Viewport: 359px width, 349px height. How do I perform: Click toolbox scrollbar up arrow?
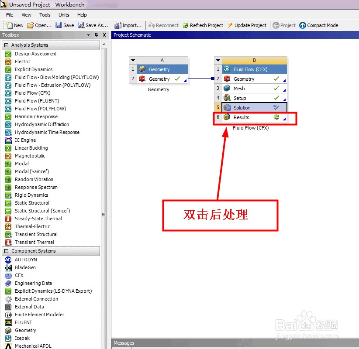coord(104,44)
